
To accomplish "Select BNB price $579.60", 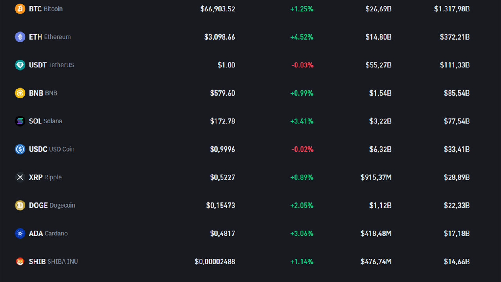I will 223,93.
